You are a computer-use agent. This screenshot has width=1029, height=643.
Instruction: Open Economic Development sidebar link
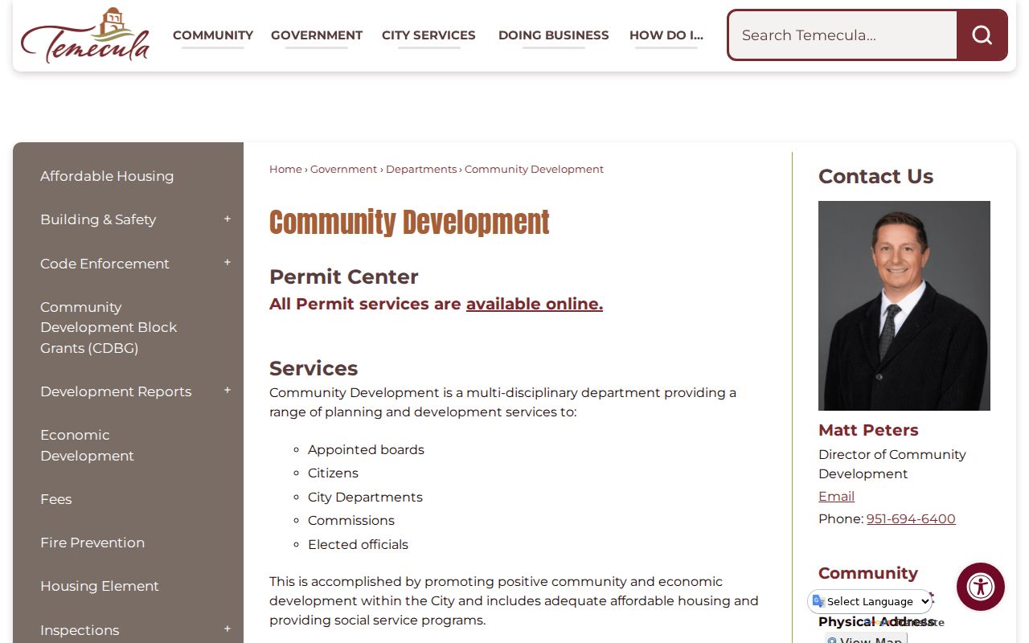pos(87,445)
